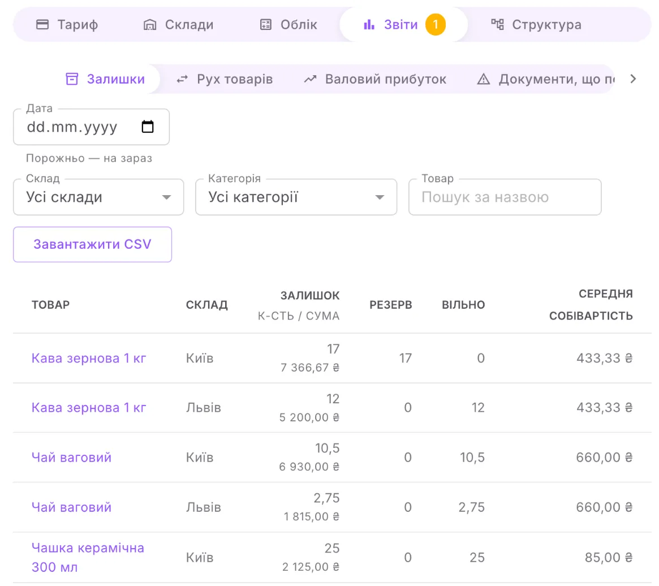
Task: Download report via Завантажити CSV button
Action: [x=92, y=244]
